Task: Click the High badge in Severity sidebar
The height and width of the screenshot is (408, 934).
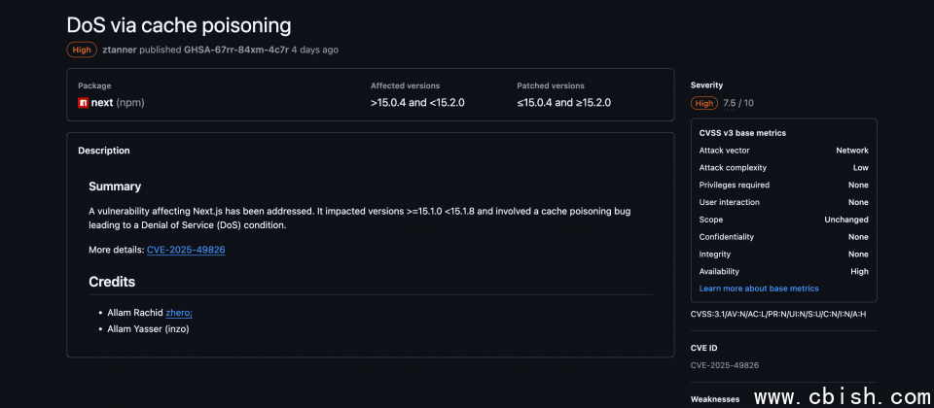Action: tap(704, 103)
